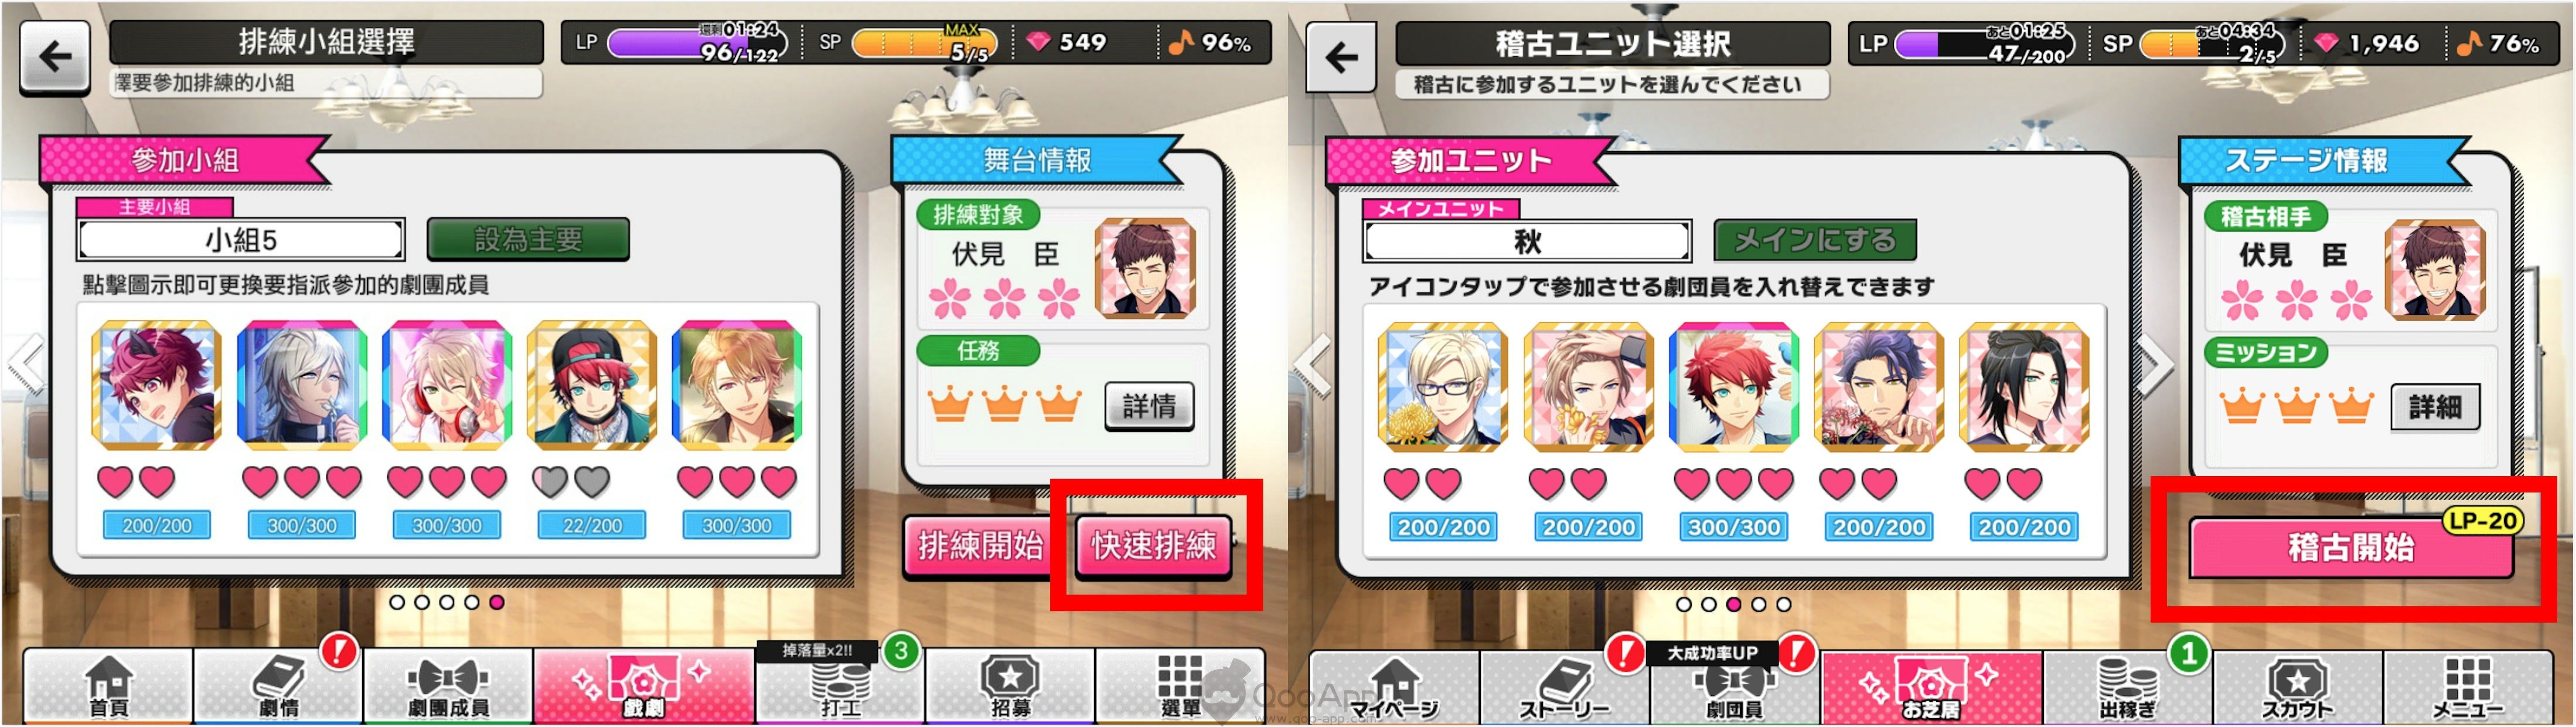The width and height of the screenshot is (2576, 727).
Task: Select third page dot on right unit pager
Action: (1733, 604)
